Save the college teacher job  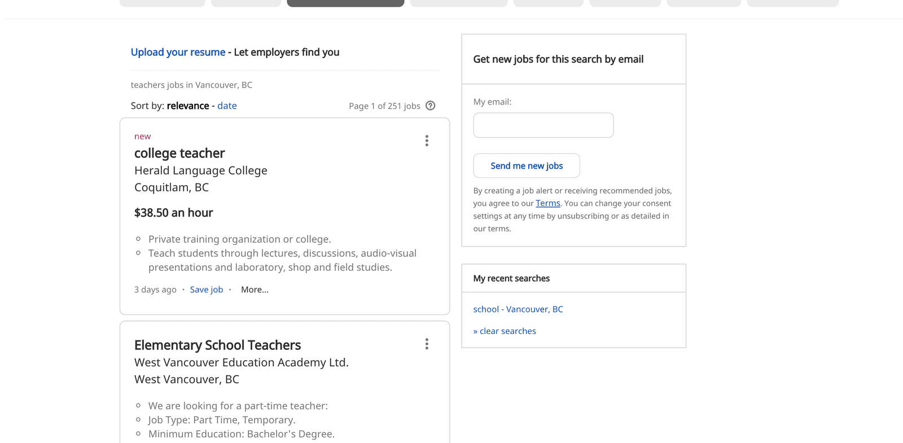[207, 290]
